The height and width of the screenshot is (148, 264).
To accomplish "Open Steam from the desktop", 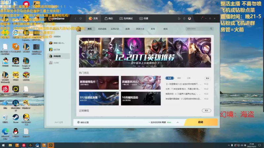I will 16,119.
